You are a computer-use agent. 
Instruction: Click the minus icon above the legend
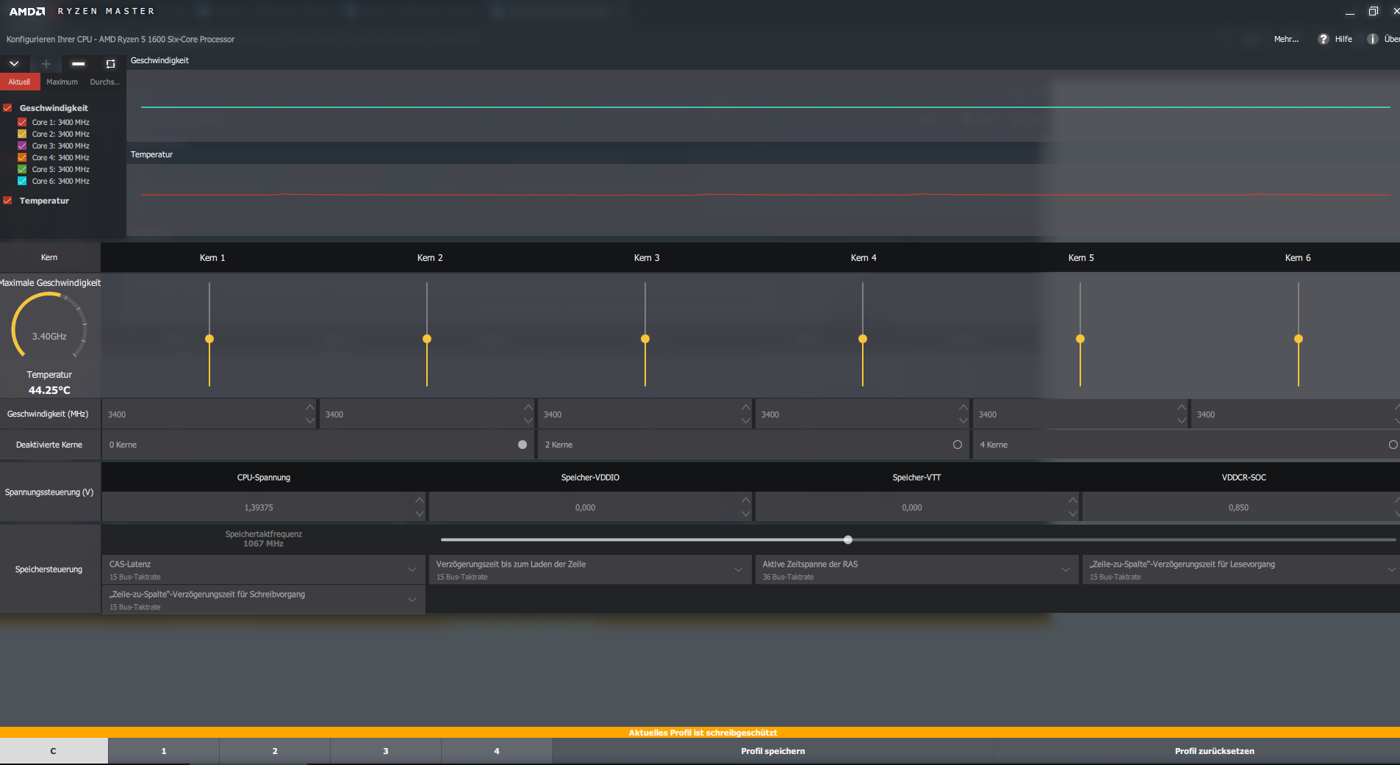(x=79, y=64)
